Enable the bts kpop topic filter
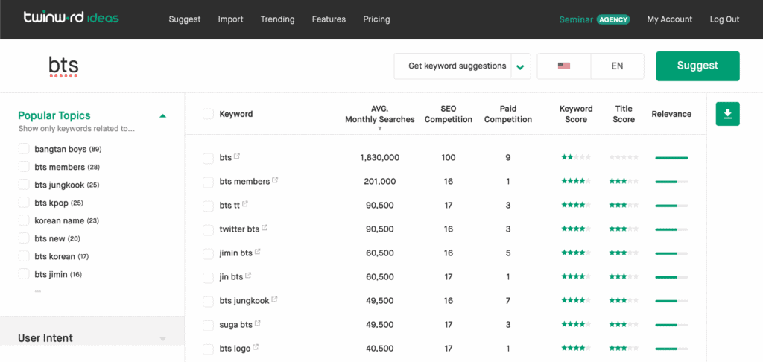This screenshot has height=362, width=763. click(24, 203)
